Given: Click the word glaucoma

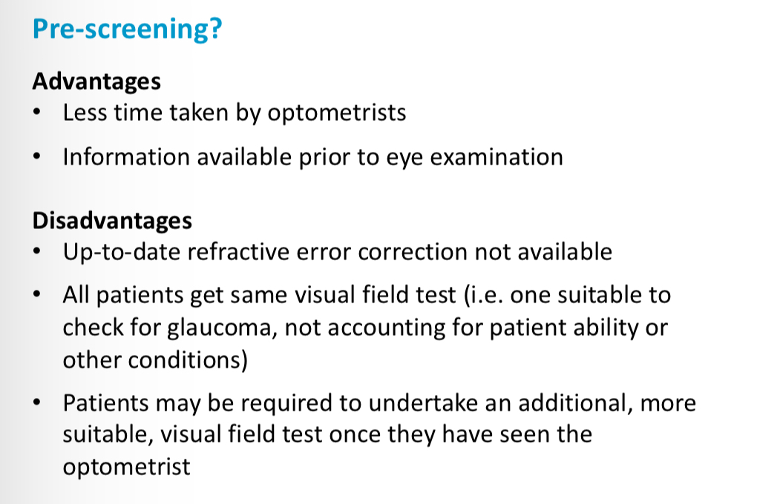Looking at the screenshot, I should 222,329.
